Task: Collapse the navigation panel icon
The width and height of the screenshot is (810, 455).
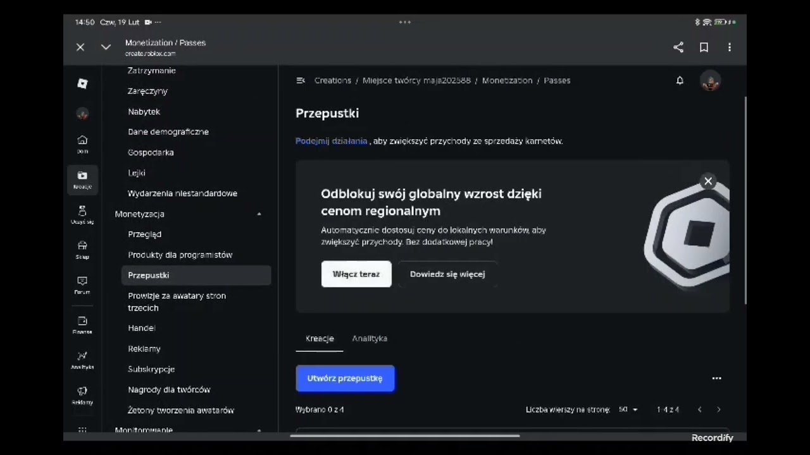Action: 301,80
